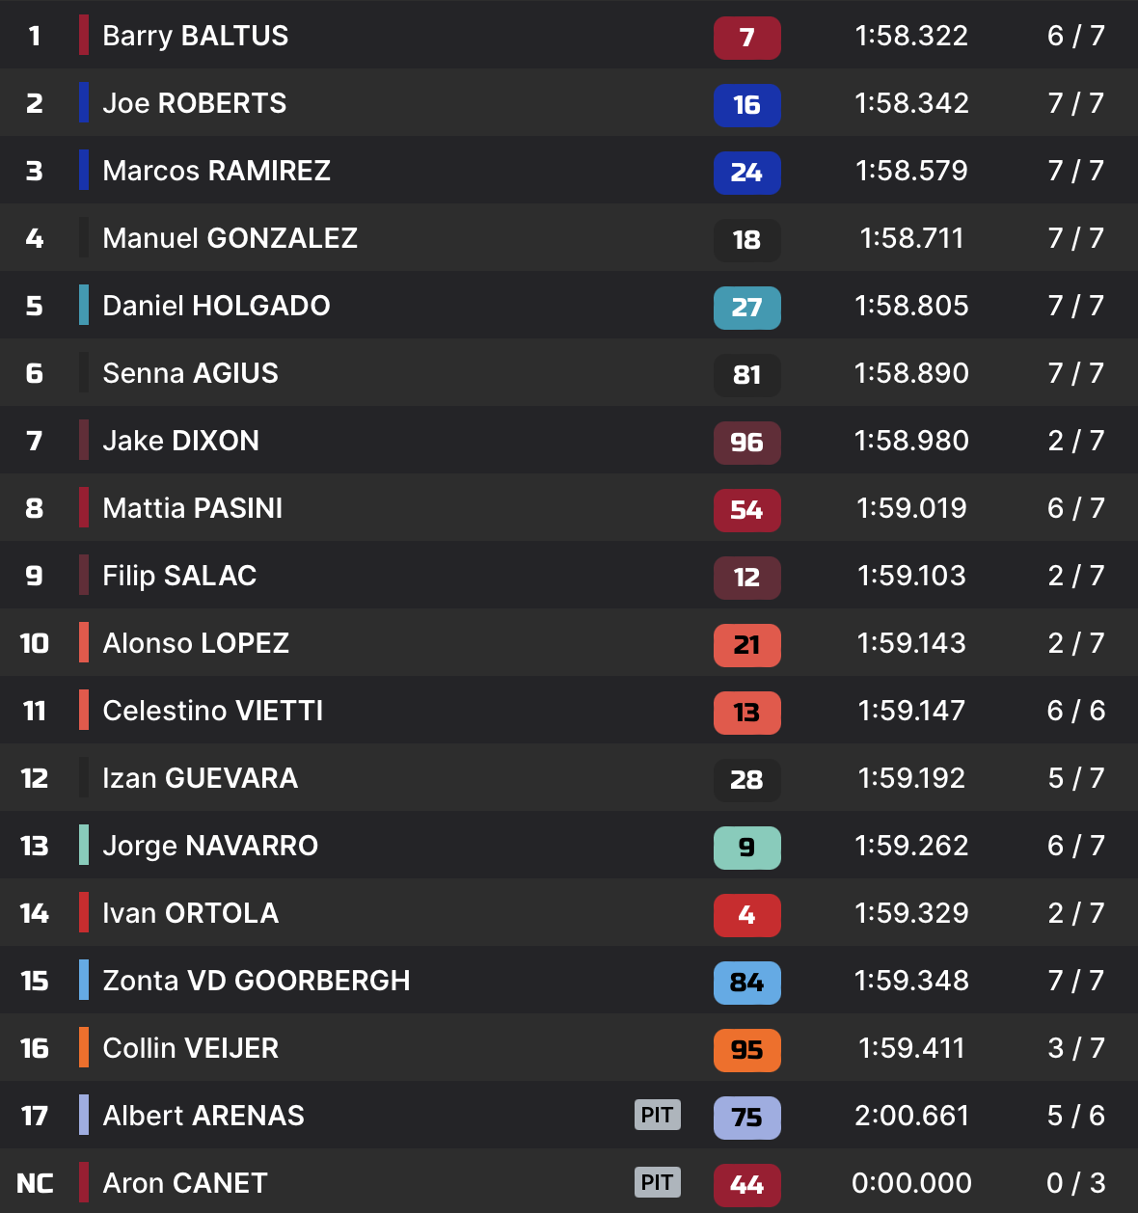Viewport: 1138px width, 1213px height.
Task: Click Barry Baltus number 7 badge
Action: pyautogui.click(x=746, y=38)
